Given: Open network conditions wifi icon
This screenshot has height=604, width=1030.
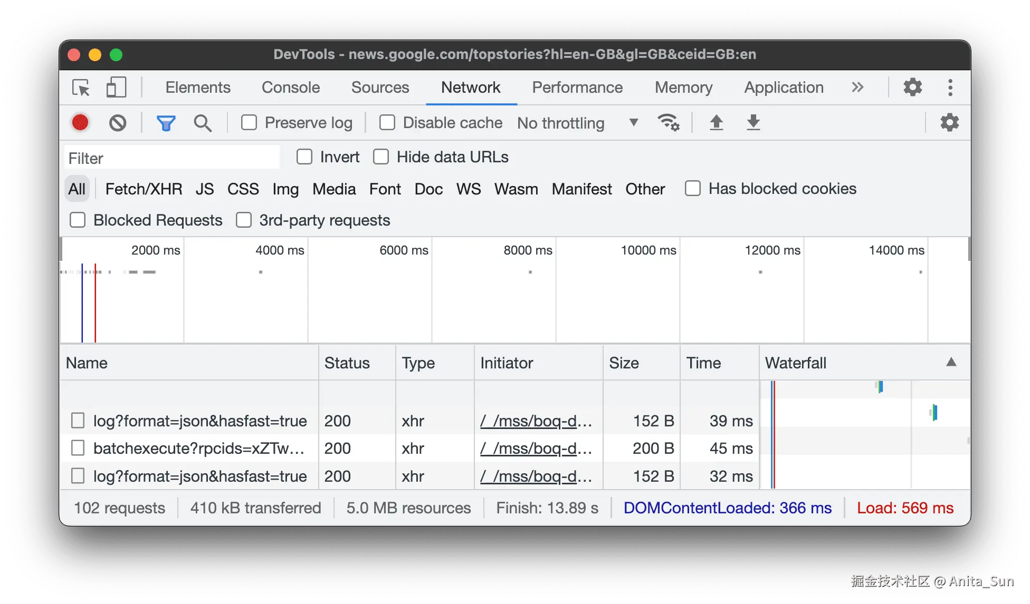Looking at the screenshot, I should pos(668,123).
